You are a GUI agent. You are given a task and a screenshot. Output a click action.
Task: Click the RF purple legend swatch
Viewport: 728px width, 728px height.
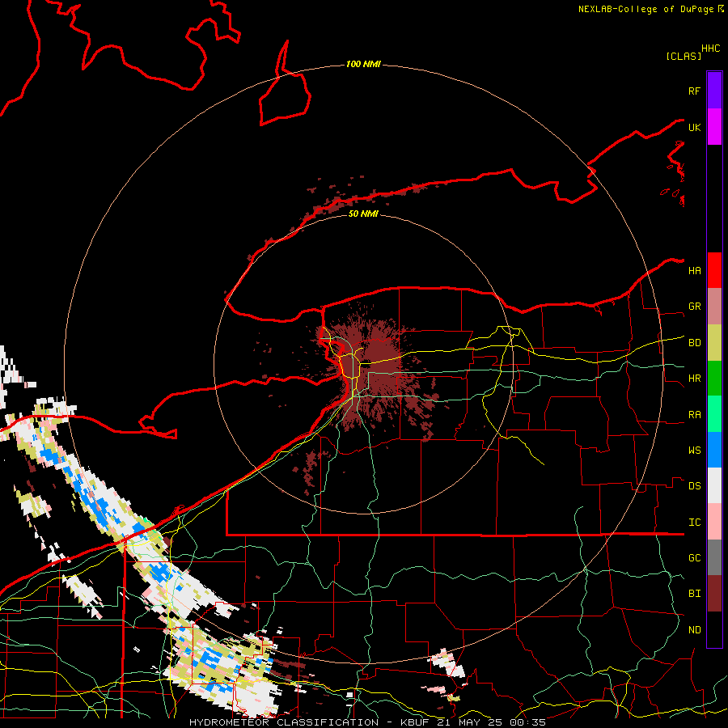point(714,91)
